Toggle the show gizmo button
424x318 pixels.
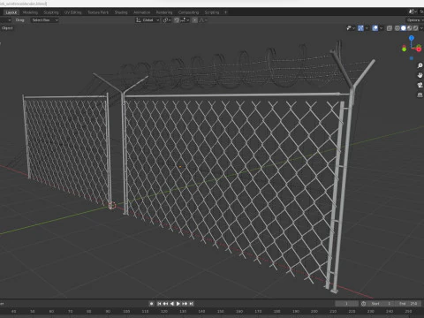[360, 28]
